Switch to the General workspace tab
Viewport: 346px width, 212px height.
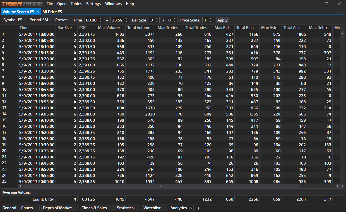pos(9,208)
